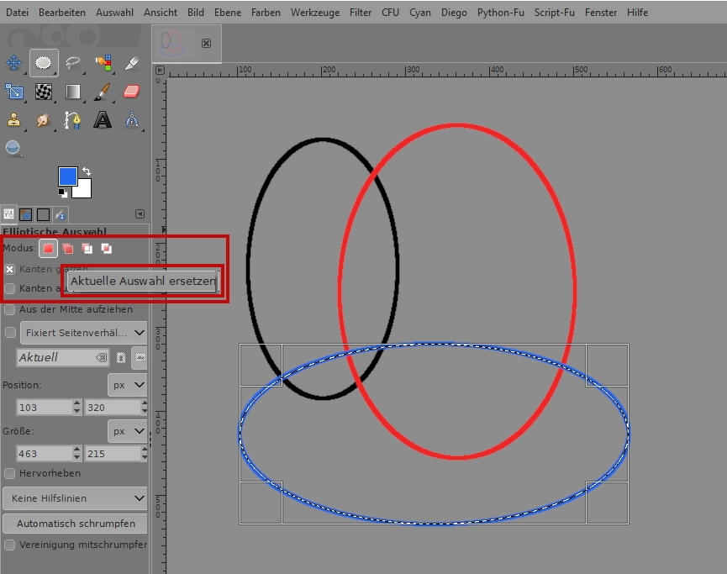Select the Zoom magnifier tool
This screenshot has width=727, height=574.
[x=14, y=149]
